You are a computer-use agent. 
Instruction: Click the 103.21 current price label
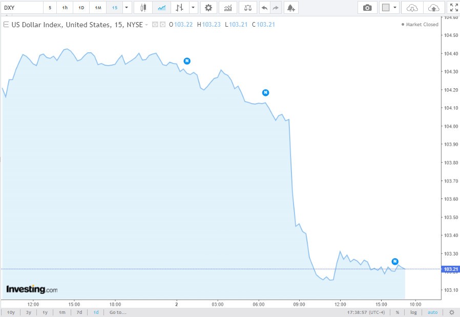pos(451,269)
